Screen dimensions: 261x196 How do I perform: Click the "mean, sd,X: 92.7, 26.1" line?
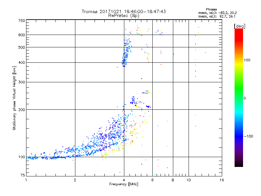coord(217,17)
